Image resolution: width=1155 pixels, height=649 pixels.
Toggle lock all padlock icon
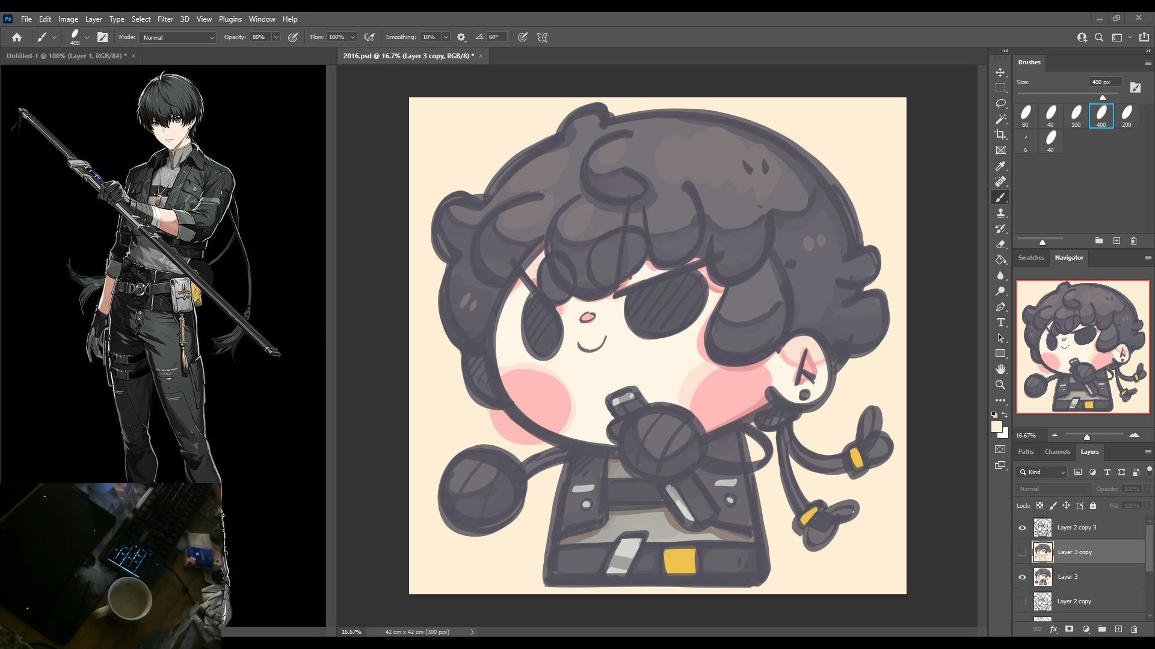(1093, 505)
